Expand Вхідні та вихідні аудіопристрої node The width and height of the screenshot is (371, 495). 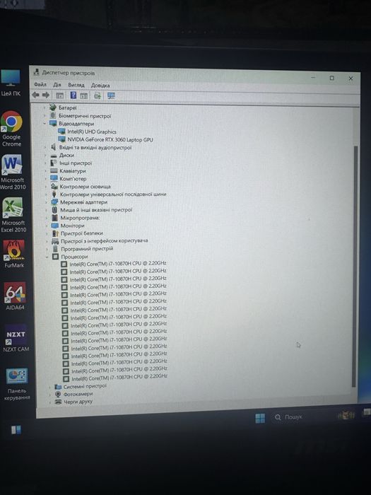tap(45, 147)
